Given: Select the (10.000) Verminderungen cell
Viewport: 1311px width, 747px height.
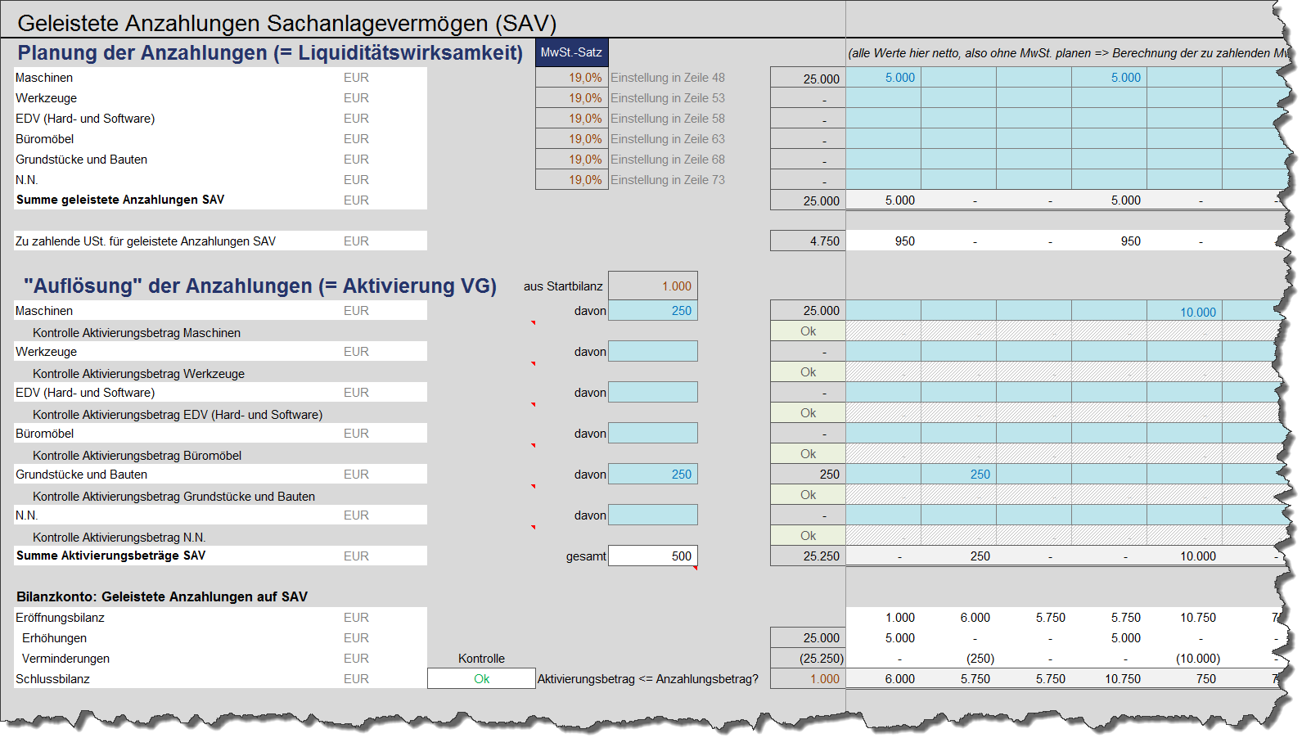Looking at the screenshot, I should click(1184, 659).
